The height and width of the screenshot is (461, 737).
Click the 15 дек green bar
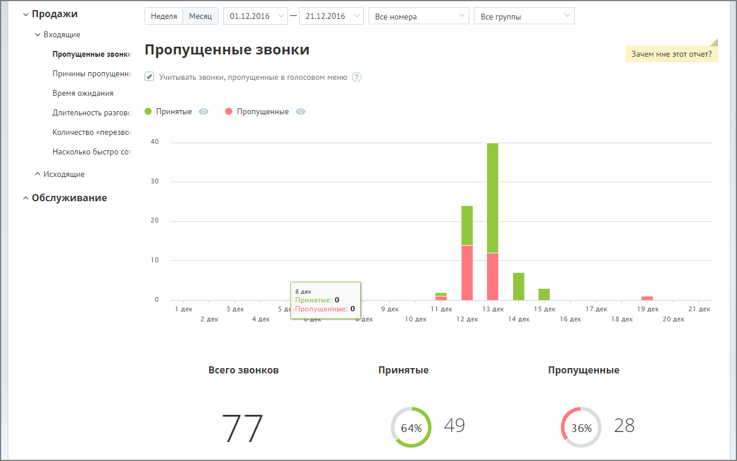click(x=544, y=295)
